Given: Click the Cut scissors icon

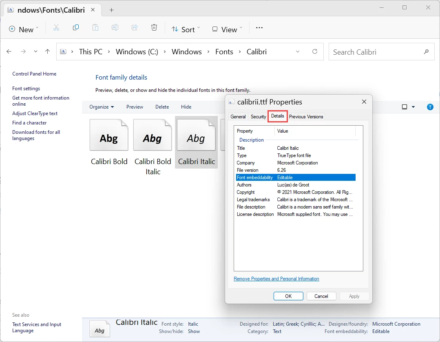Looking at the screenshot, I should 56,27.
